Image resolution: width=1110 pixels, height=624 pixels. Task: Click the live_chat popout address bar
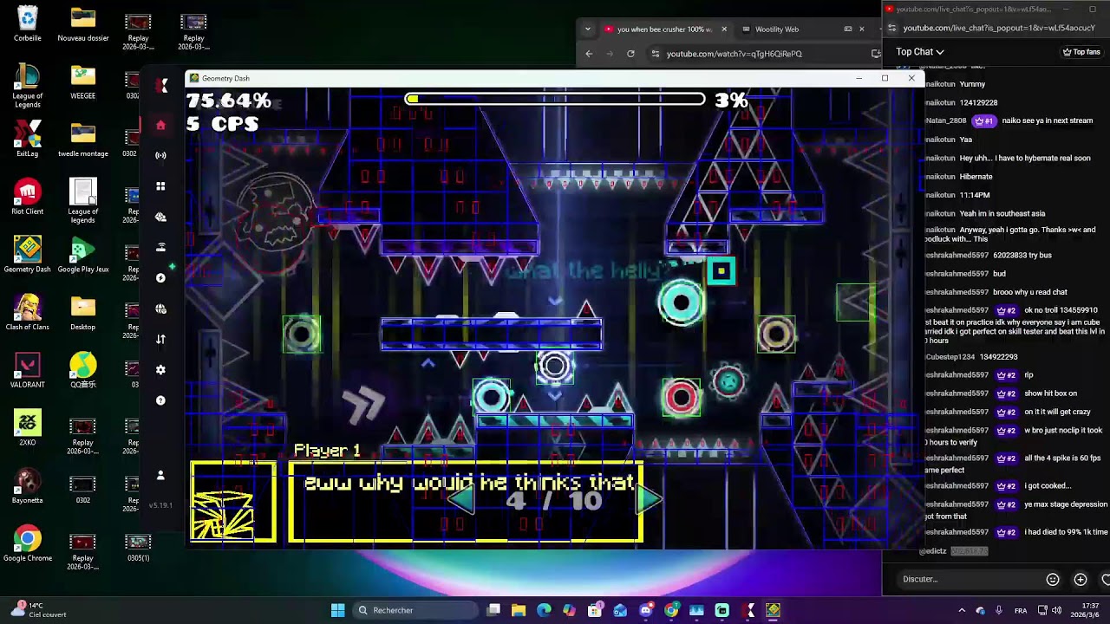999,28
